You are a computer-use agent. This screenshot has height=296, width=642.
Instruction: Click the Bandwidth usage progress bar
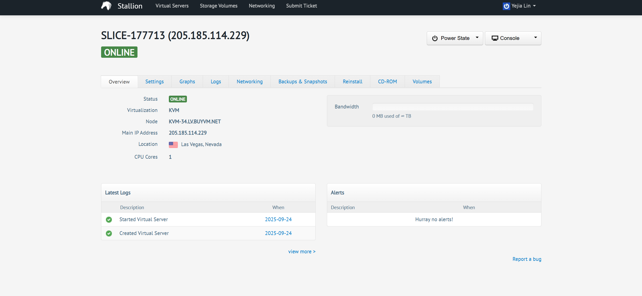453,107
